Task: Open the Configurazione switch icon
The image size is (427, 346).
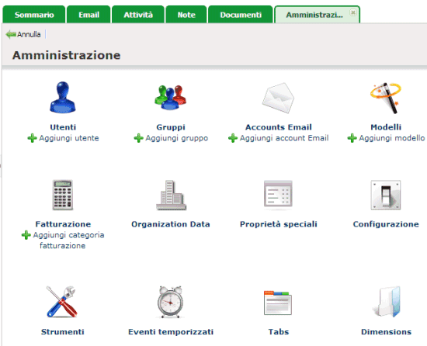Action: (x=386, y=195)
